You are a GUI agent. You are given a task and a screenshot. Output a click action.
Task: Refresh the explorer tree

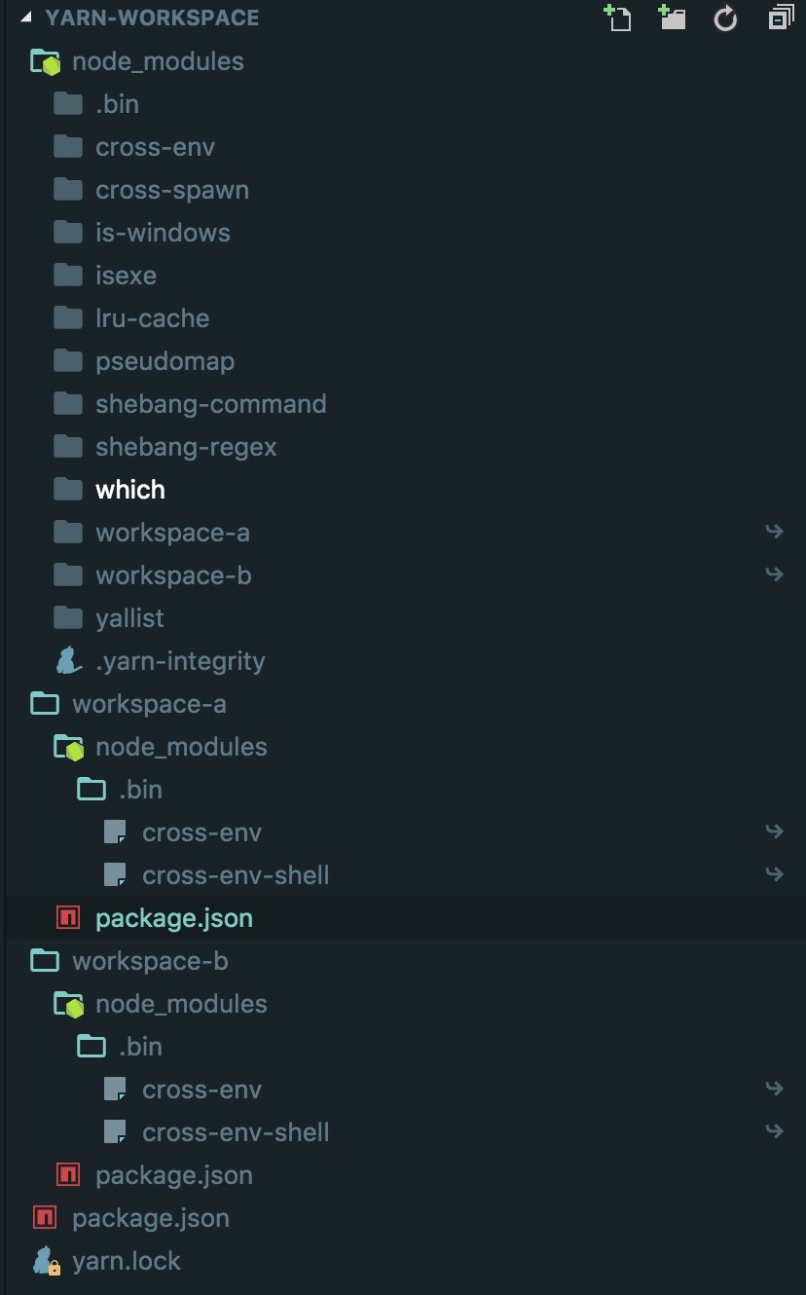pos(725,18)
